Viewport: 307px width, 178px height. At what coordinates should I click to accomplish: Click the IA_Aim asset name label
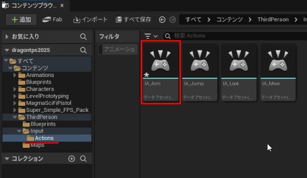153,84
